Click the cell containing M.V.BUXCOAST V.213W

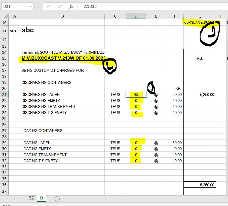pos(63,58)
